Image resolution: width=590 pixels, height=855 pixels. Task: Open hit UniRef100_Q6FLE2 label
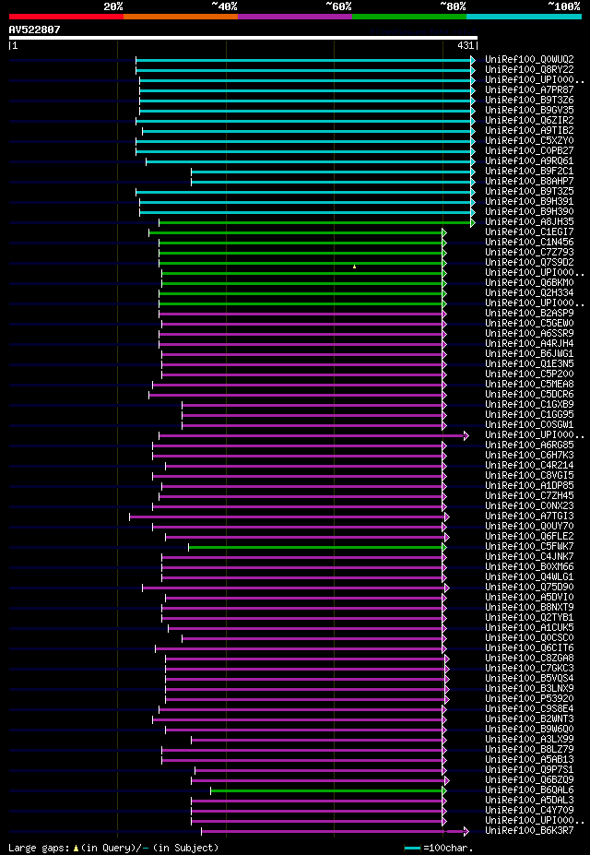[529, 539]
